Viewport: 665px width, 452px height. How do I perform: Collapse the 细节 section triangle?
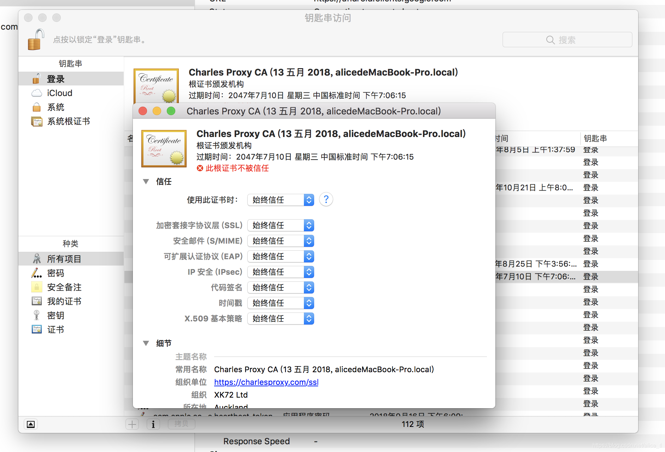(x=146, y=343)
